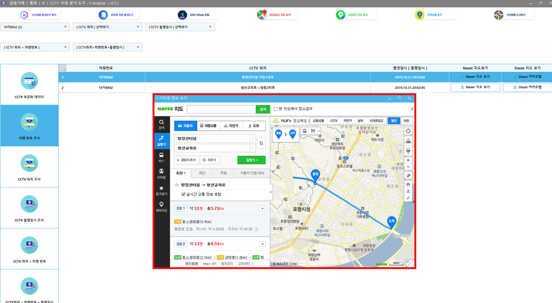The image size is (552, 303).
Task: Open the 버스 icon in Naver sidebar
Action: pyautogui.click(x=161, y=157)
